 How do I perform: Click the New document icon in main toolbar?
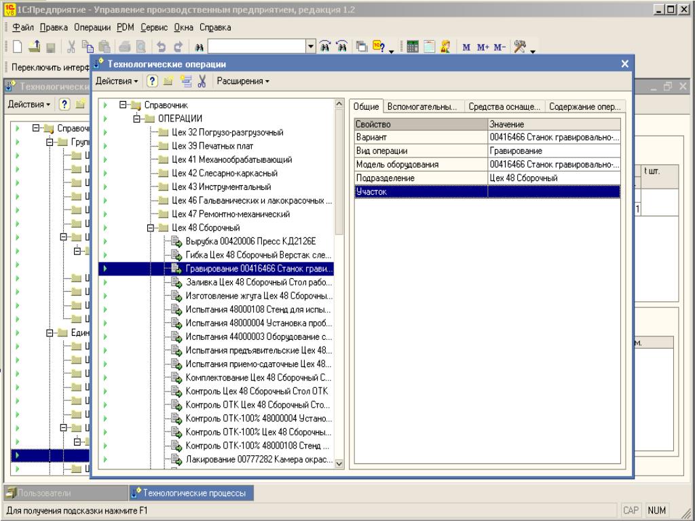[17, 47]
